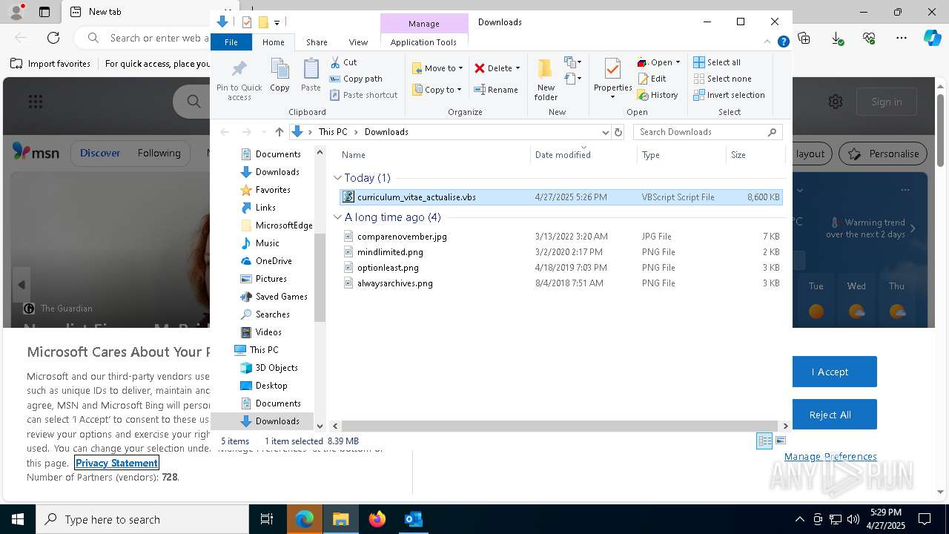This screenshot has height=534, width=949.
Task: Open Microsoft Edge from taskbar
Action: [x=305, y=519]
